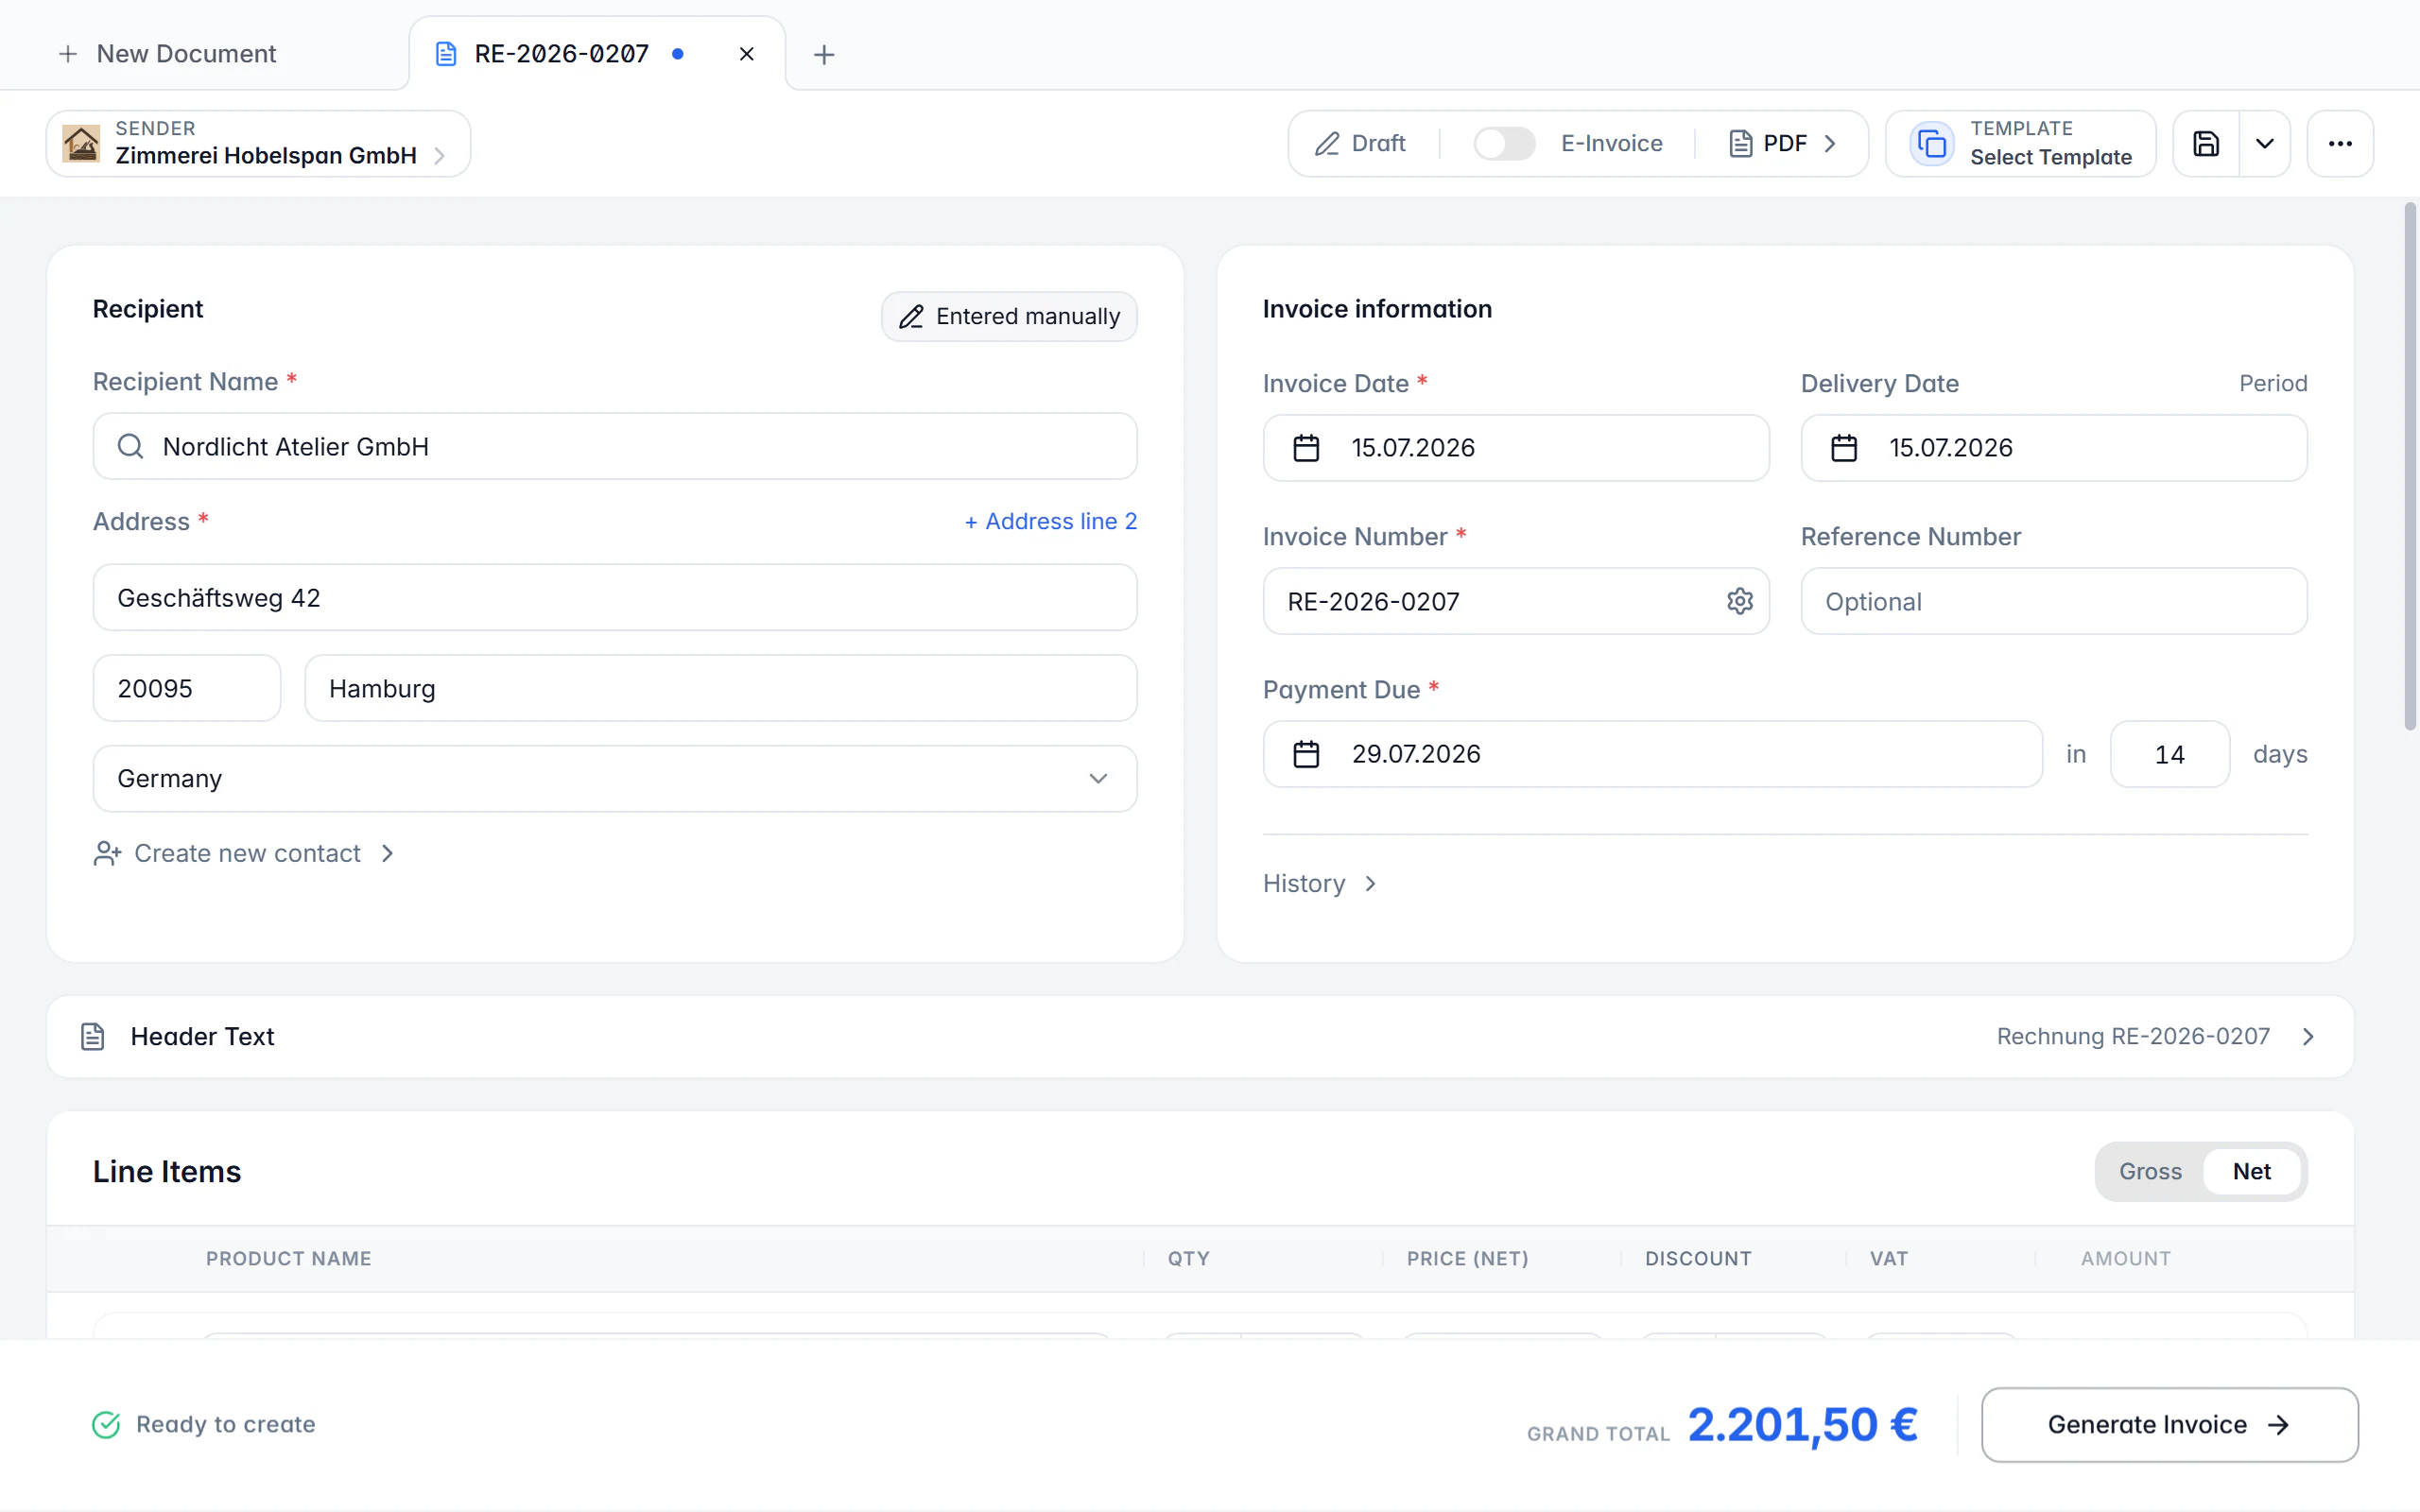Click the PDF document icon

pyautogui.click(x=1741, y=143)
